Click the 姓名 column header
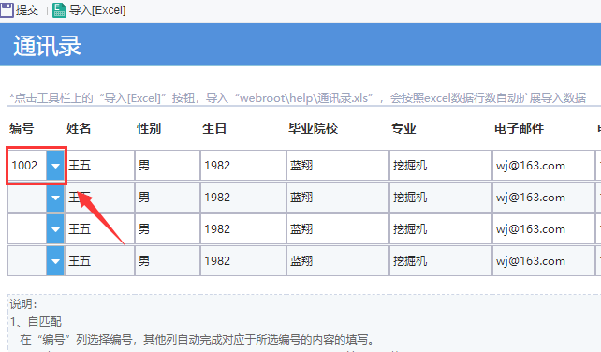The image size is (601, 352). [79, 128]
